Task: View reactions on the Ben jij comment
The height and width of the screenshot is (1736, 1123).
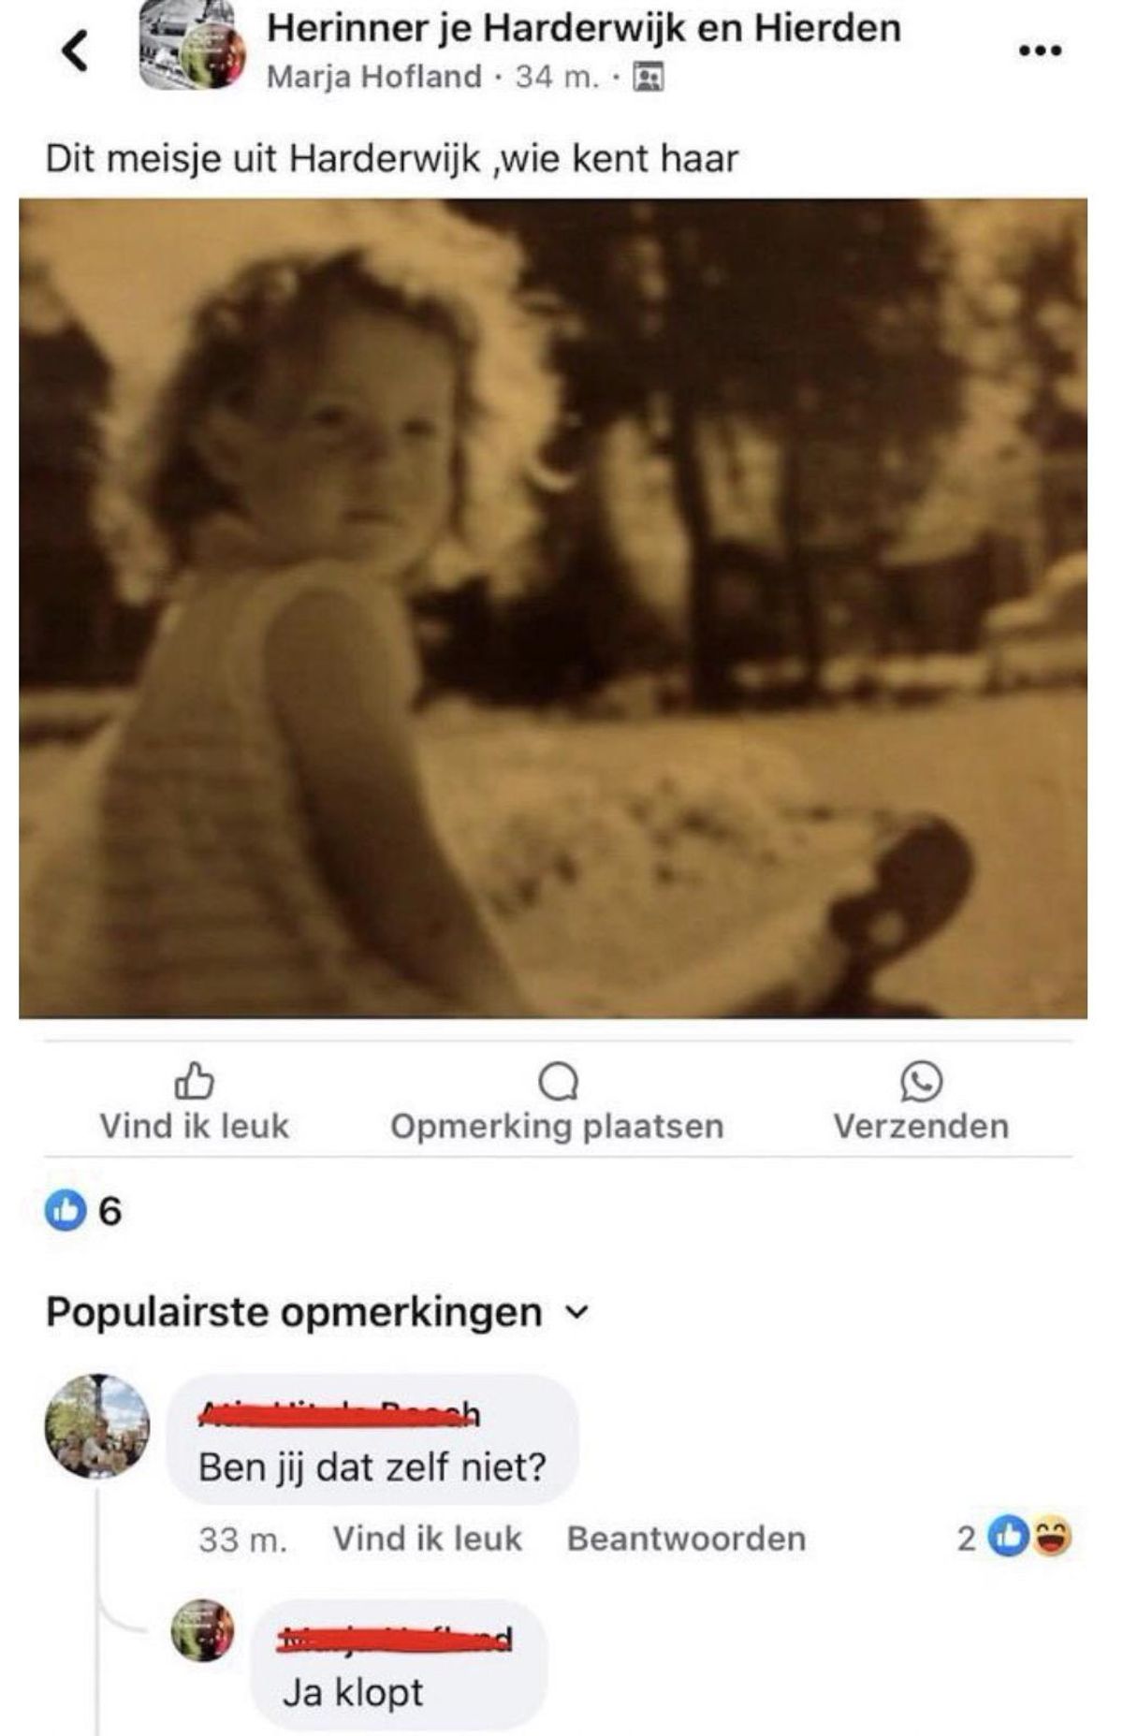Action: click(x=1014, y=1538)
